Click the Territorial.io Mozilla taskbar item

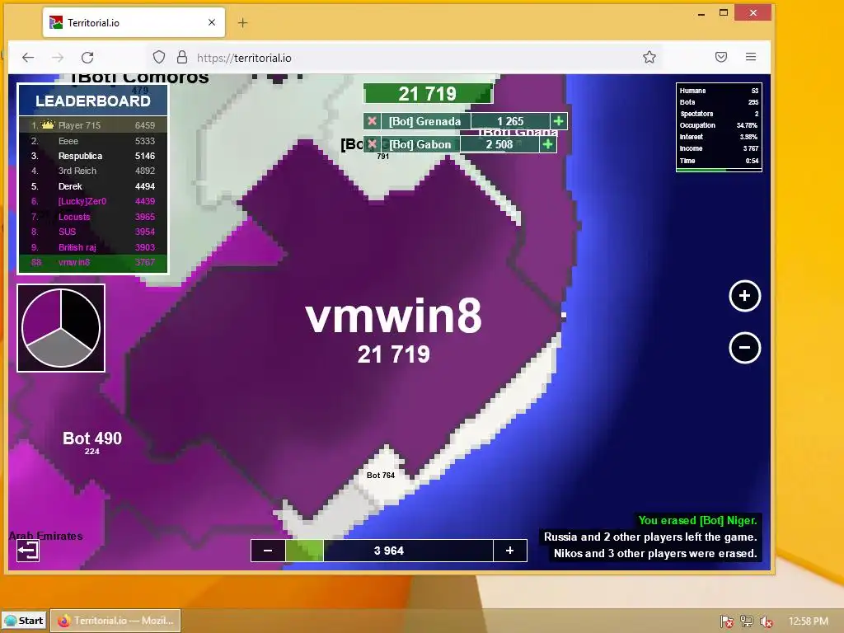[x=115, y=621]
